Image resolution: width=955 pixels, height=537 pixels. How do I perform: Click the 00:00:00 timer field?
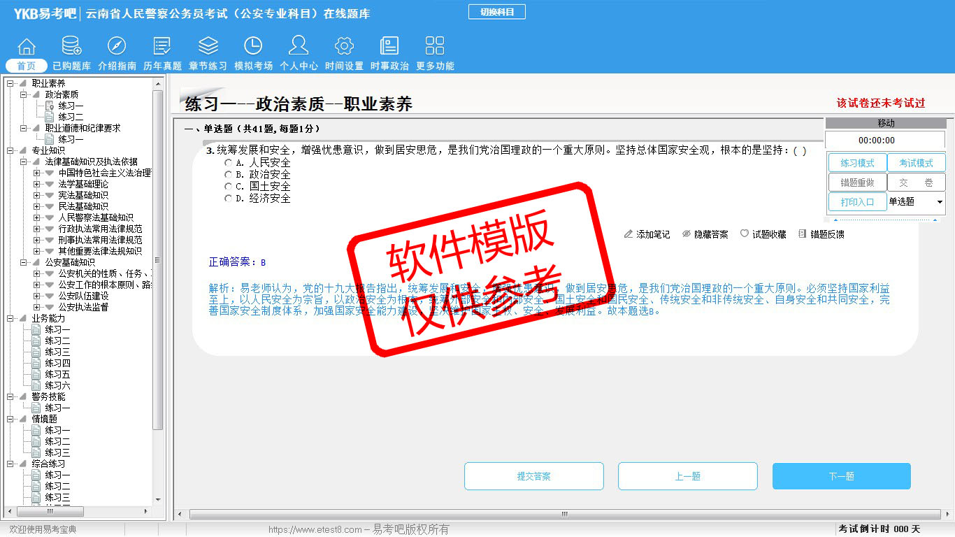pyautogui.click(x=885, y=140)
